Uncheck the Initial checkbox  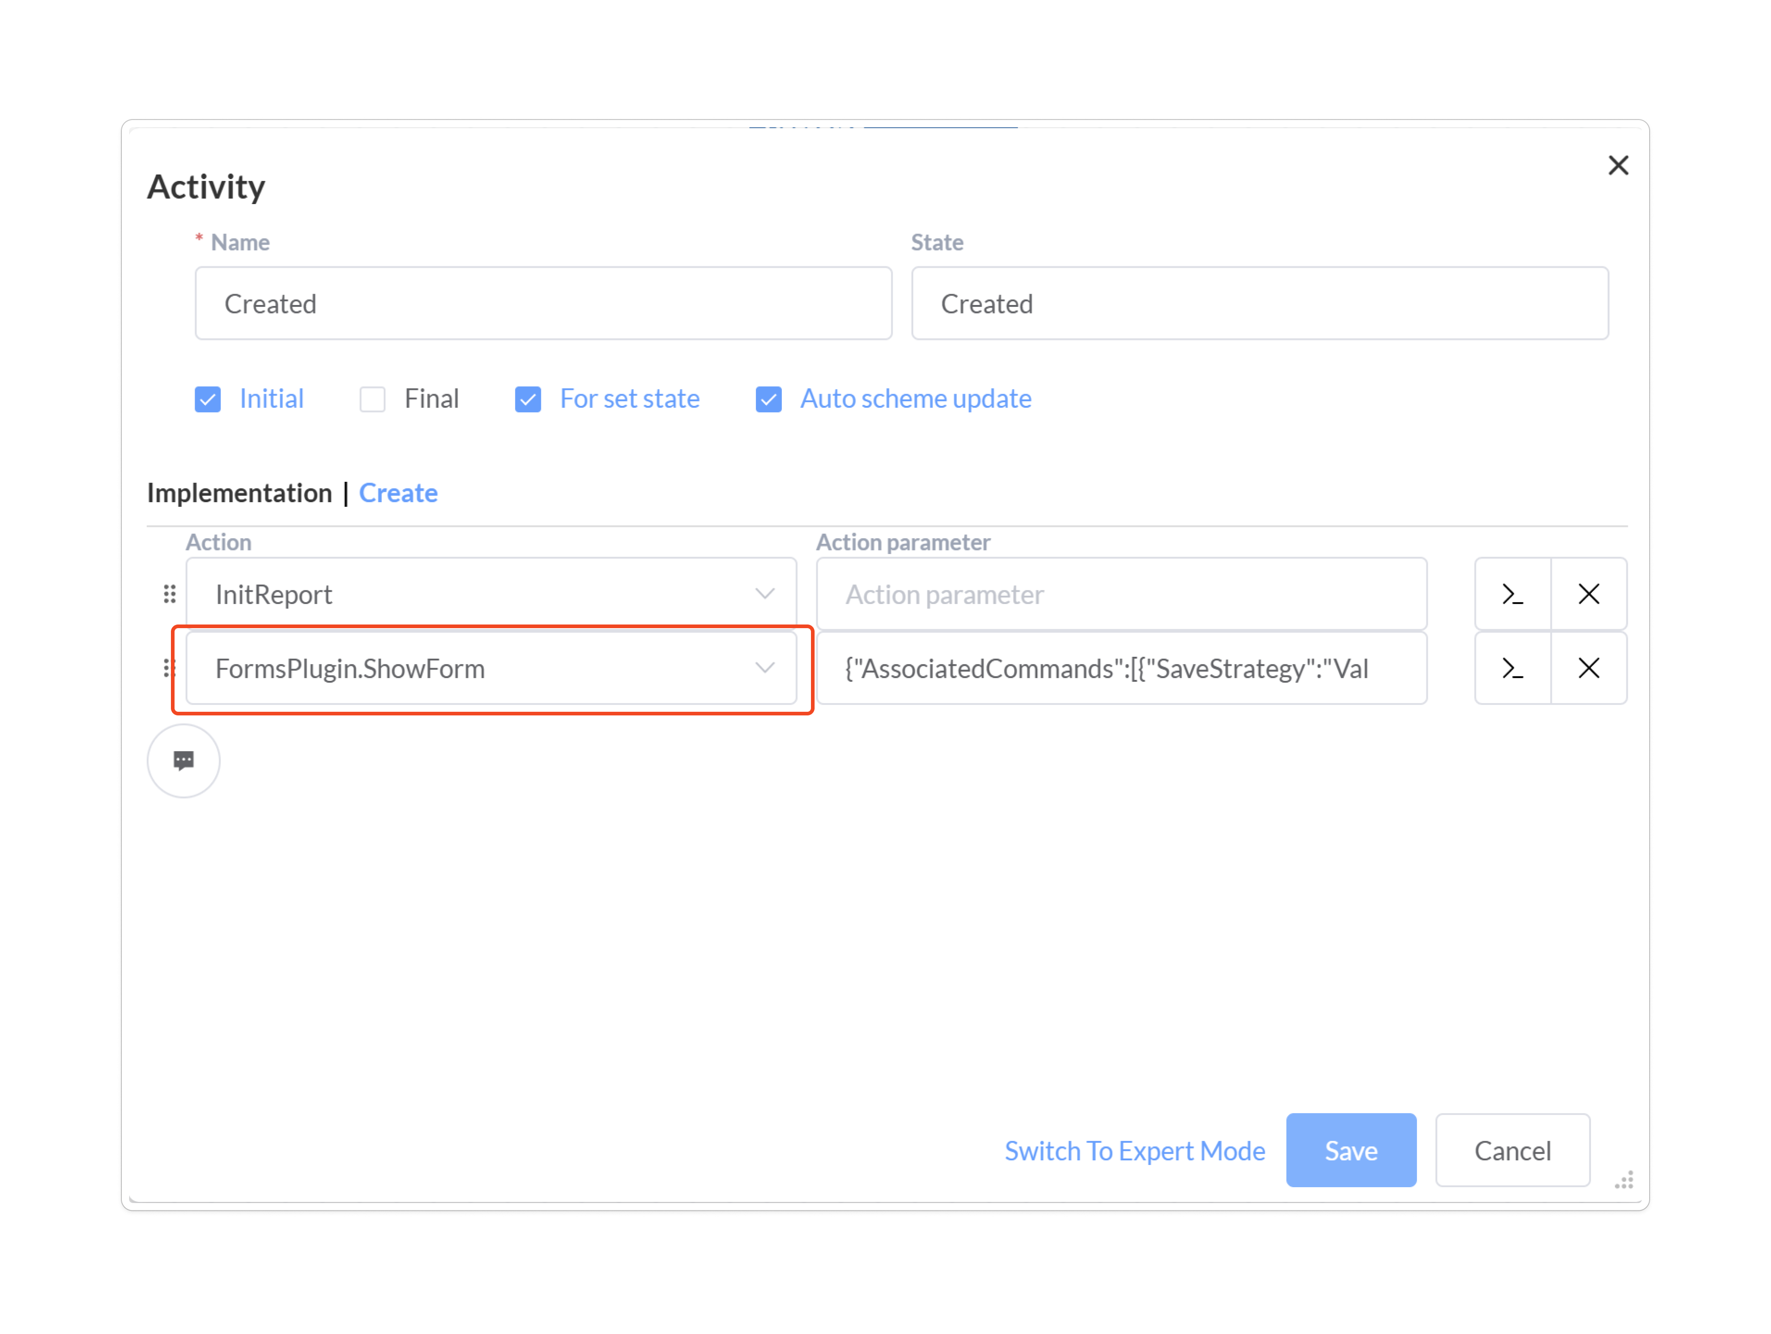pos(208,399)
